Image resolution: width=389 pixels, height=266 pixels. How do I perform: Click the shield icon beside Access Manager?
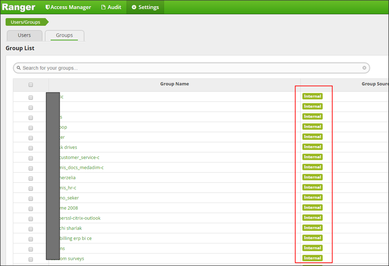point(48,7)
